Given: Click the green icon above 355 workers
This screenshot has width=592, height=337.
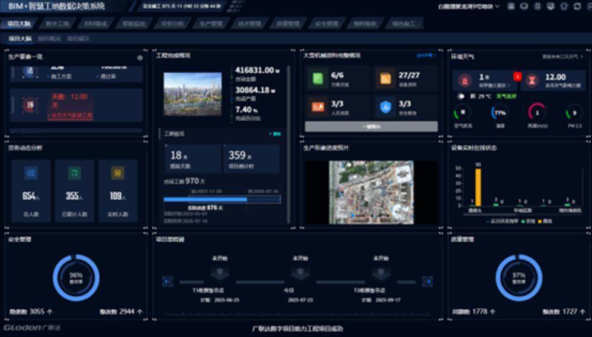Looking at the screenshot, I should 75,173.
